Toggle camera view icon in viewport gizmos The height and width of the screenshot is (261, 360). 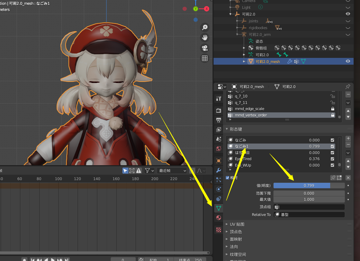coord(205,48)
